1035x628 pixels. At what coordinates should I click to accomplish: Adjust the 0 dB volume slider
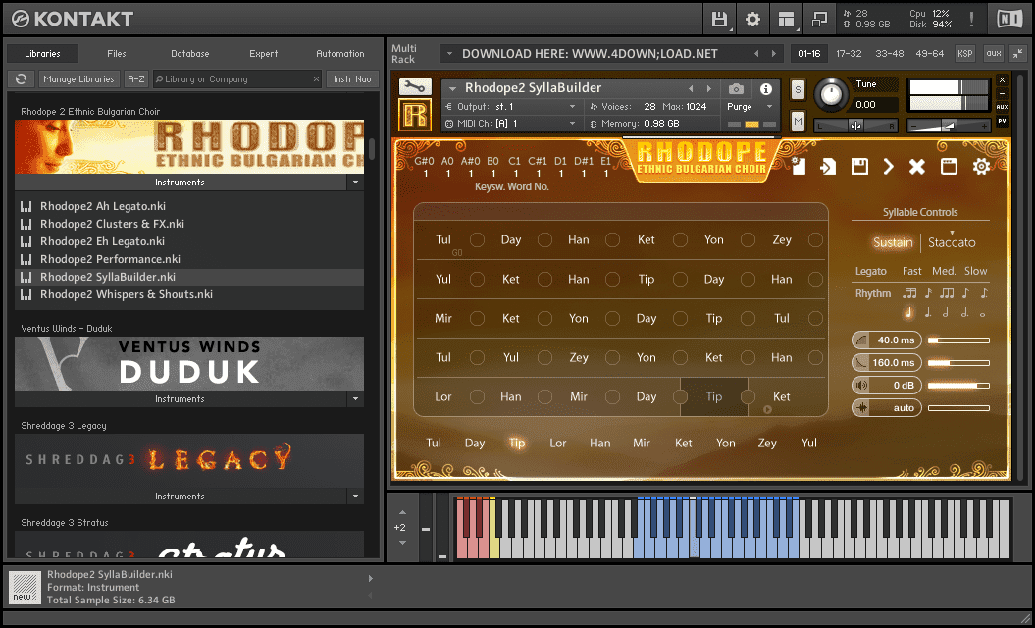click(958, 385)
